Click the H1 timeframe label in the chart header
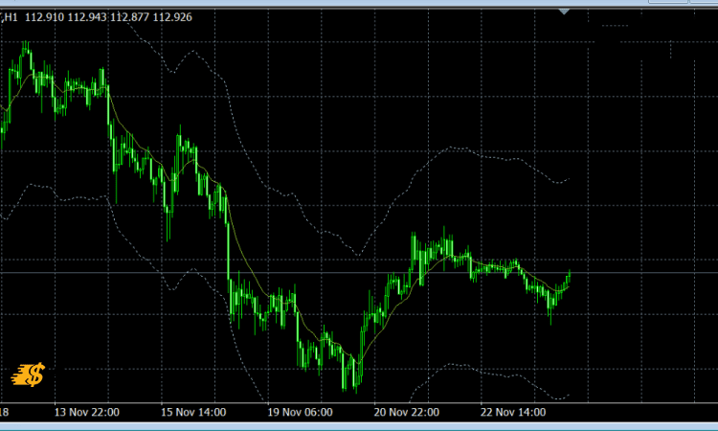The height and width of the screenshot is (431, 718). [11, 17]
